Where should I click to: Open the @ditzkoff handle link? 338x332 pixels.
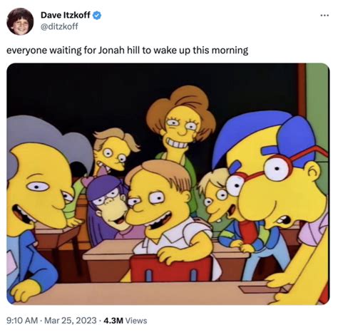59,26
